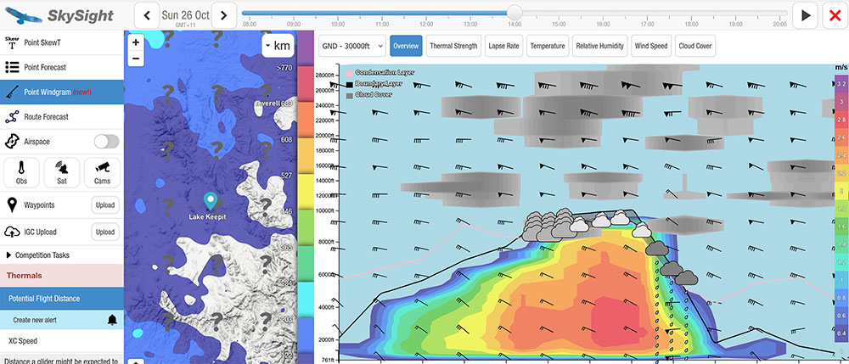
Task: Advance to next forecast day
Action: coord(223,14)
